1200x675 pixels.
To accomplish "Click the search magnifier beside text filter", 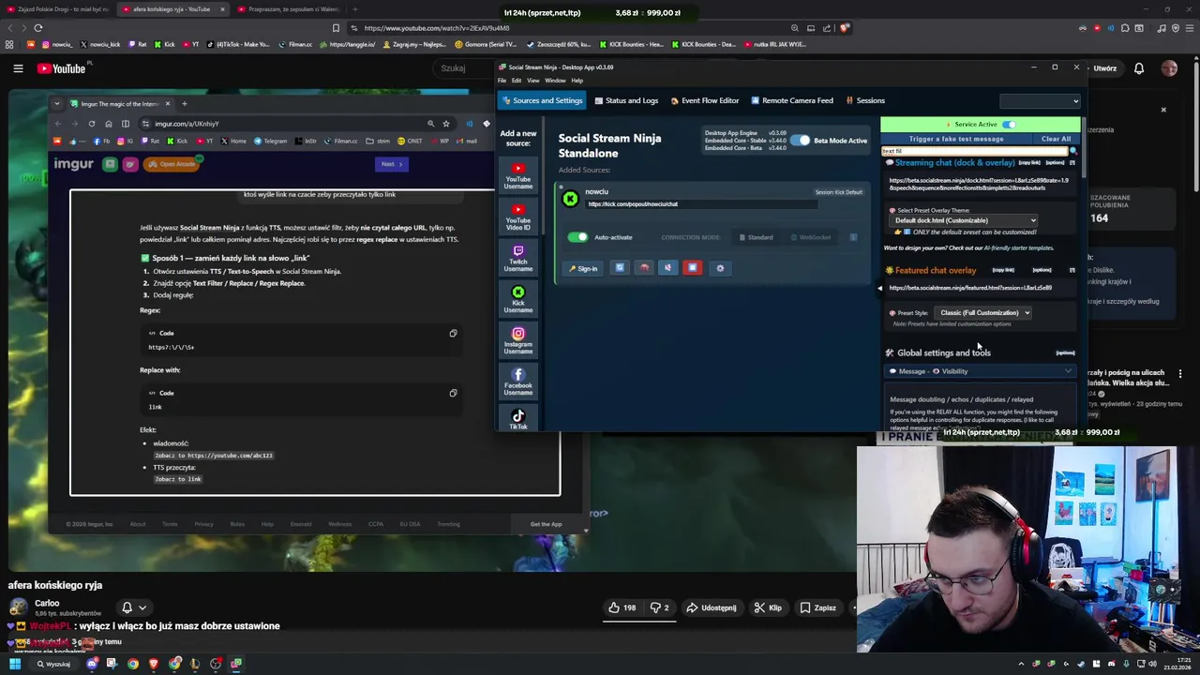I will (1073, 151).
